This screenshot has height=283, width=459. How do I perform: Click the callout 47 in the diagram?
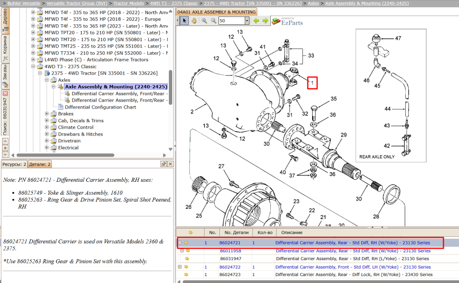tap(398, 38)
